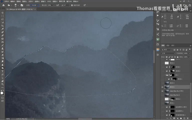Select the Rectangular Marquee tool

click(2, 16)
